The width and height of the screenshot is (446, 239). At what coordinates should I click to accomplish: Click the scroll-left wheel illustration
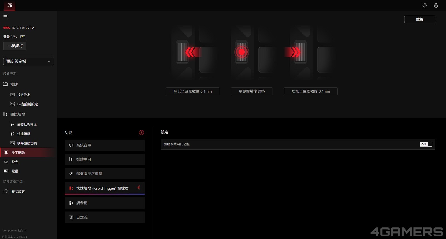(193, 52)
